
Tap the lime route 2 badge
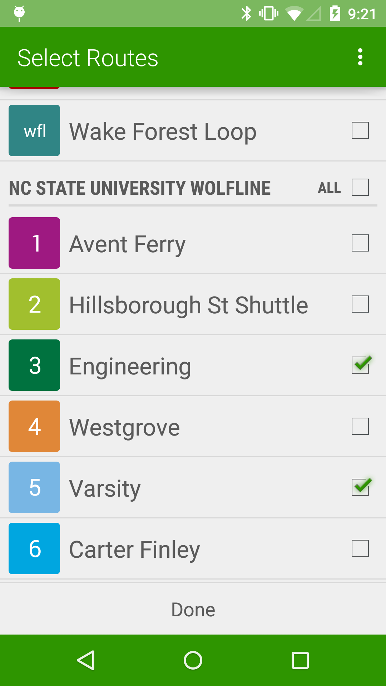(x=34, y=304)
